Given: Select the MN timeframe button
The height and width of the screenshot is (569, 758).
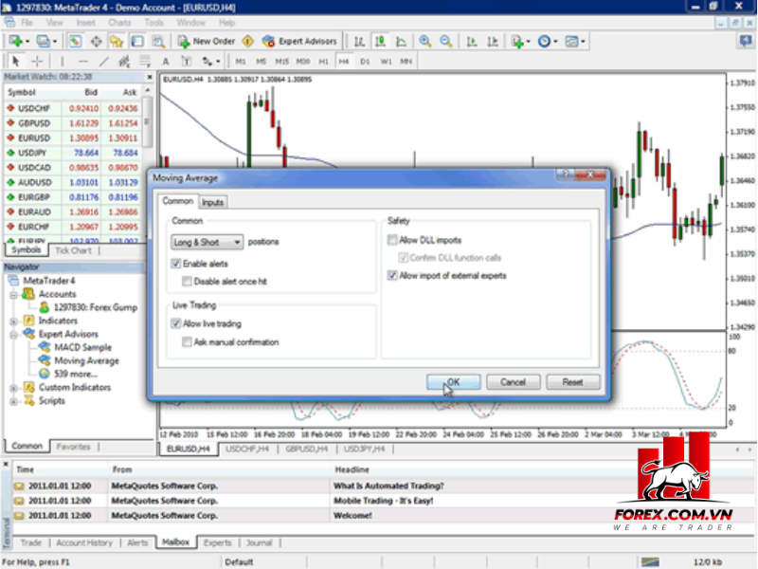Looking at the screenshot, I should pos(406,62).
